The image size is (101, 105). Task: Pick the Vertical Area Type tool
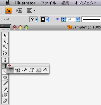point(39,70)
